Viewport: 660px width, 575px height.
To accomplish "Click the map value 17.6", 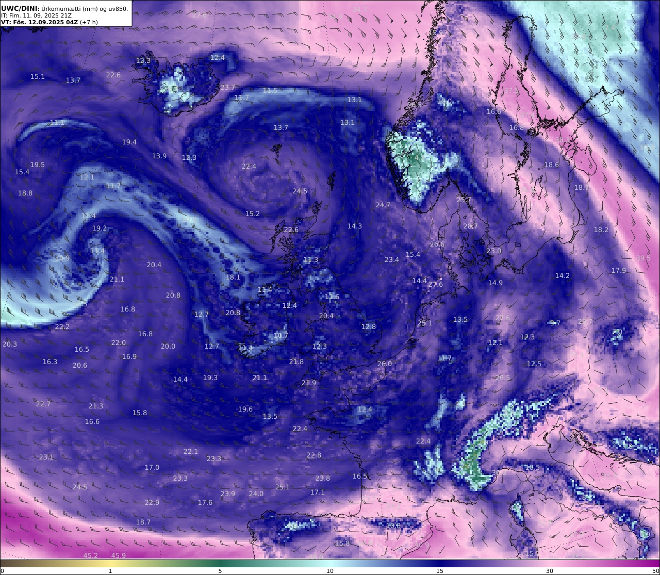I will tap(205, 503).
